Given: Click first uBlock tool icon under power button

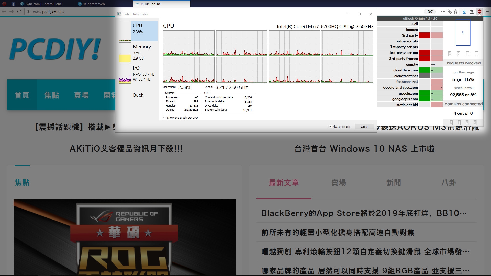Looking at the screenshot, I should click(x=450, y=54).
